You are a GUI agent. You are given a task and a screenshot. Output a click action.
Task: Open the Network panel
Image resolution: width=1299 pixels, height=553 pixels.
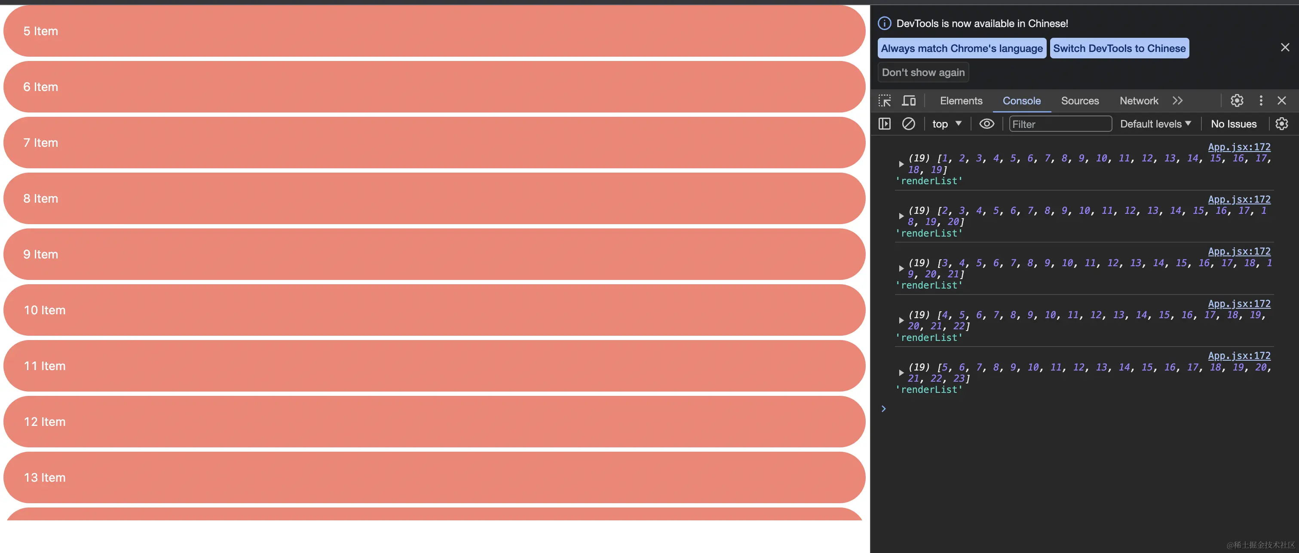(1139, 100)
